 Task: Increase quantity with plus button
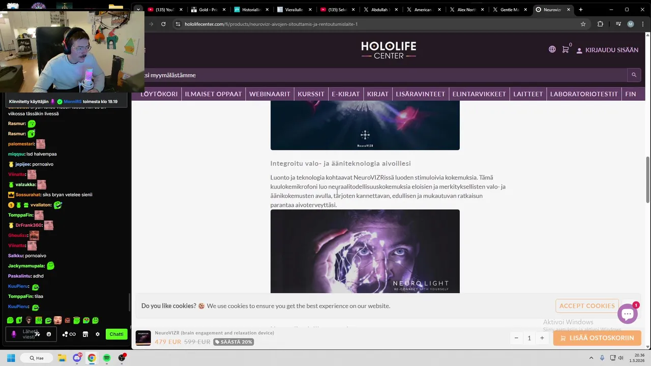pyautogui.click(x=542, y=338)
